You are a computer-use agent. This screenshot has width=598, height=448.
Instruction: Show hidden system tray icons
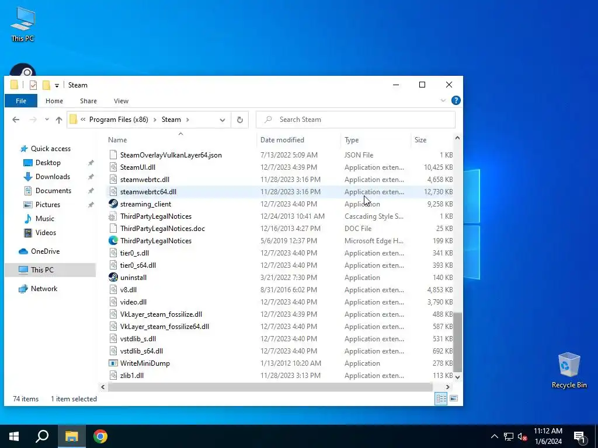(x=494, y=436)
